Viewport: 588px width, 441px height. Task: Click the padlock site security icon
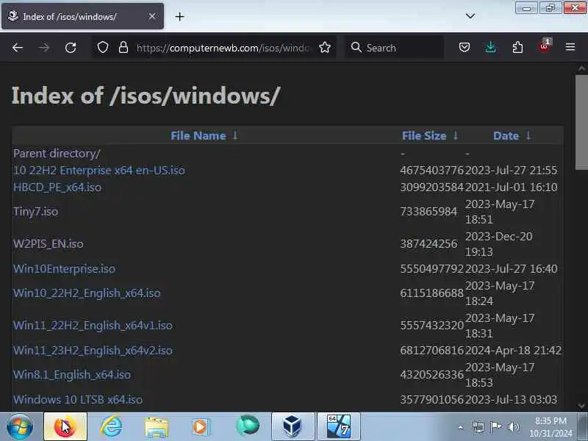click(x=123, y=48)
